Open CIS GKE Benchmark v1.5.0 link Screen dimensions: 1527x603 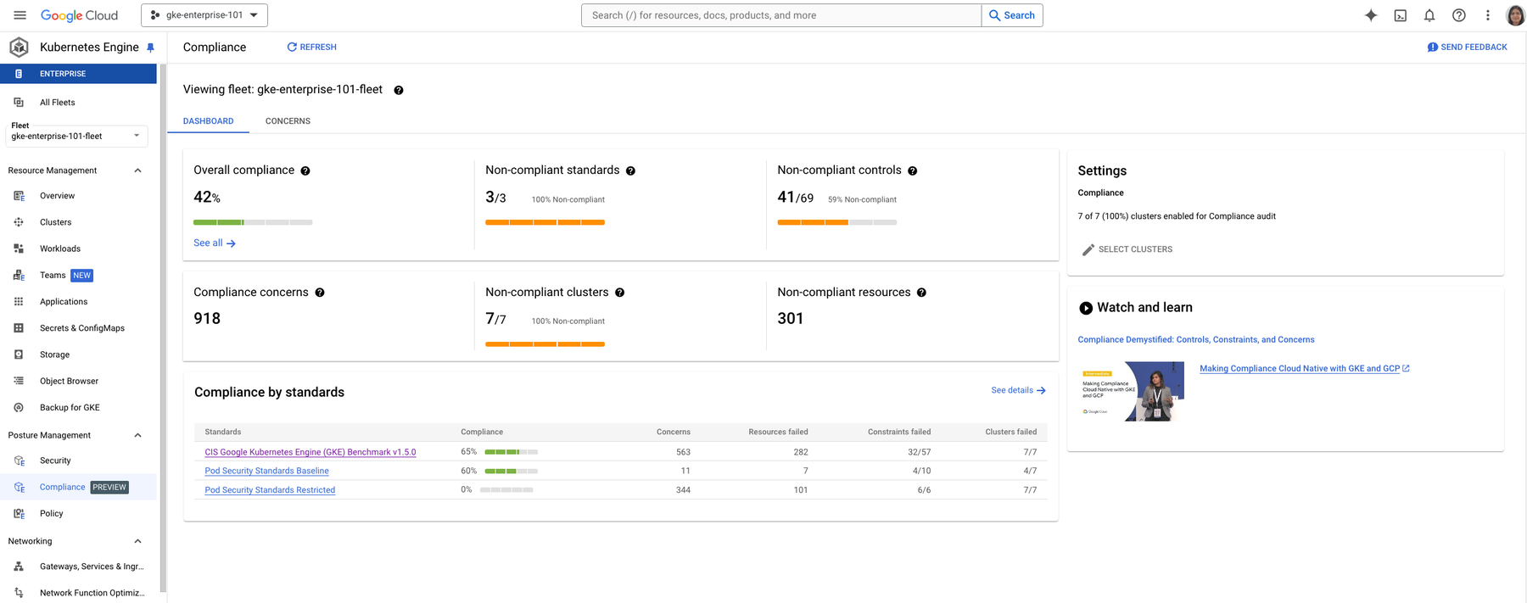(310, 452)
